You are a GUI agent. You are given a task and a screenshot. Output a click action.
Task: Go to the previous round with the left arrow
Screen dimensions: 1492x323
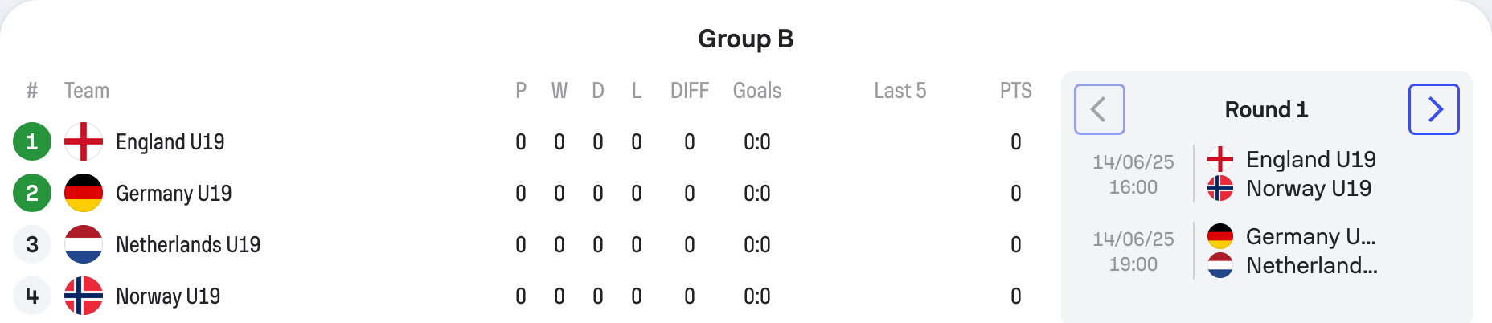(1099, 109)
